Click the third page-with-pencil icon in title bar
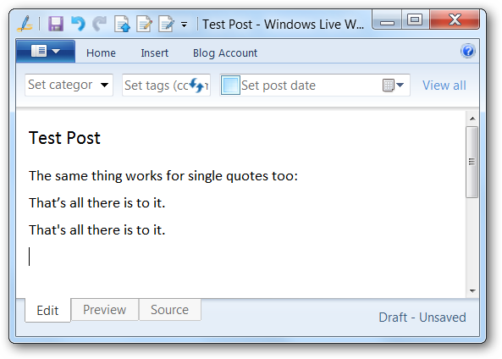Viewport: 502px width, 359px height. coord(166,24)
